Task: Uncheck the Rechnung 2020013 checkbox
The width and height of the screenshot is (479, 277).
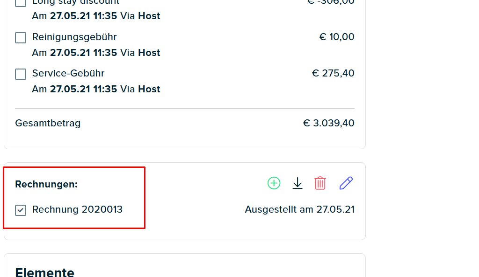Action: pyautogui.click(x=21, y=210)
